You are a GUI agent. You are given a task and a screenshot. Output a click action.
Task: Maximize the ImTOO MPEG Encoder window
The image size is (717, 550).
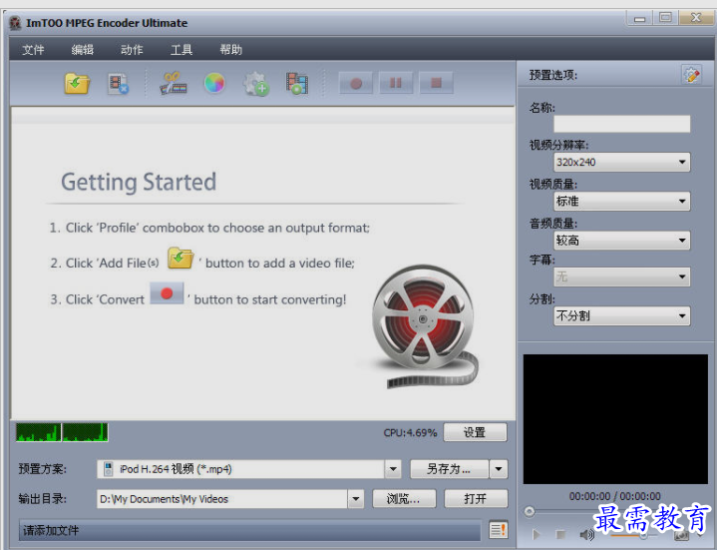click(665, 18)
